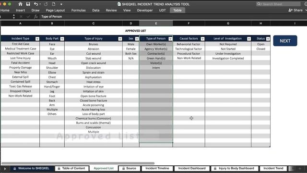Viewport: 307px width, 173px height.
Task: Switch to Welcome to SHEQXEL sheet
Action: click(x=31, y=168)
